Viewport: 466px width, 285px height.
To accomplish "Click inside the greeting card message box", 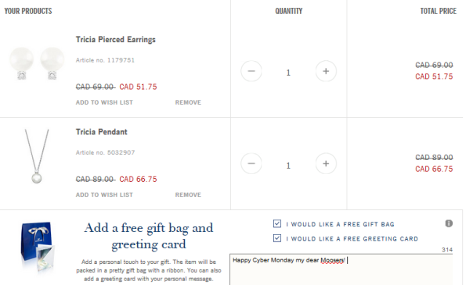I will [x=341, y=269].
